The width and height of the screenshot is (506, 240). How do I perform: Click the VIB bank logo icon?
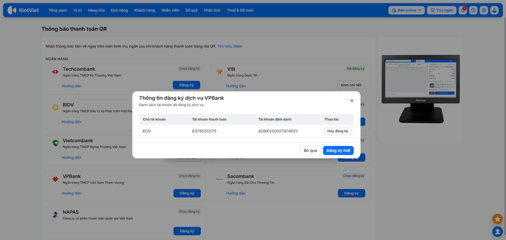click(220, 72)
